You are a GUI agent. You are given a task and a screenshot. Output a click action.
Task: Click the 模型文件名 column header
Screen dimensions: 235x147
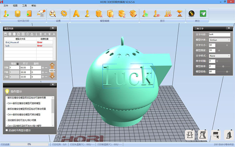pos(20,39)
